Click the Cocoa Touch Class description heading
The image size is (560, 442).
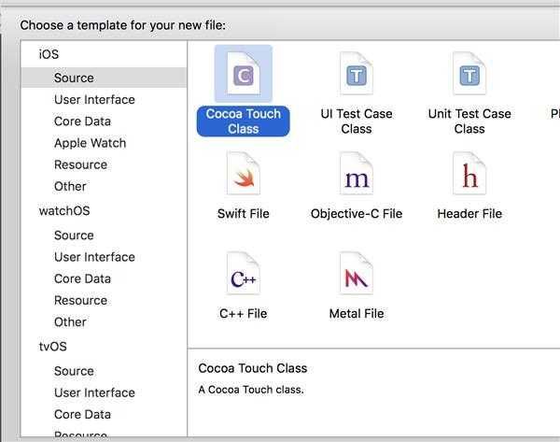pyautogui.click(x=253, y=368)
